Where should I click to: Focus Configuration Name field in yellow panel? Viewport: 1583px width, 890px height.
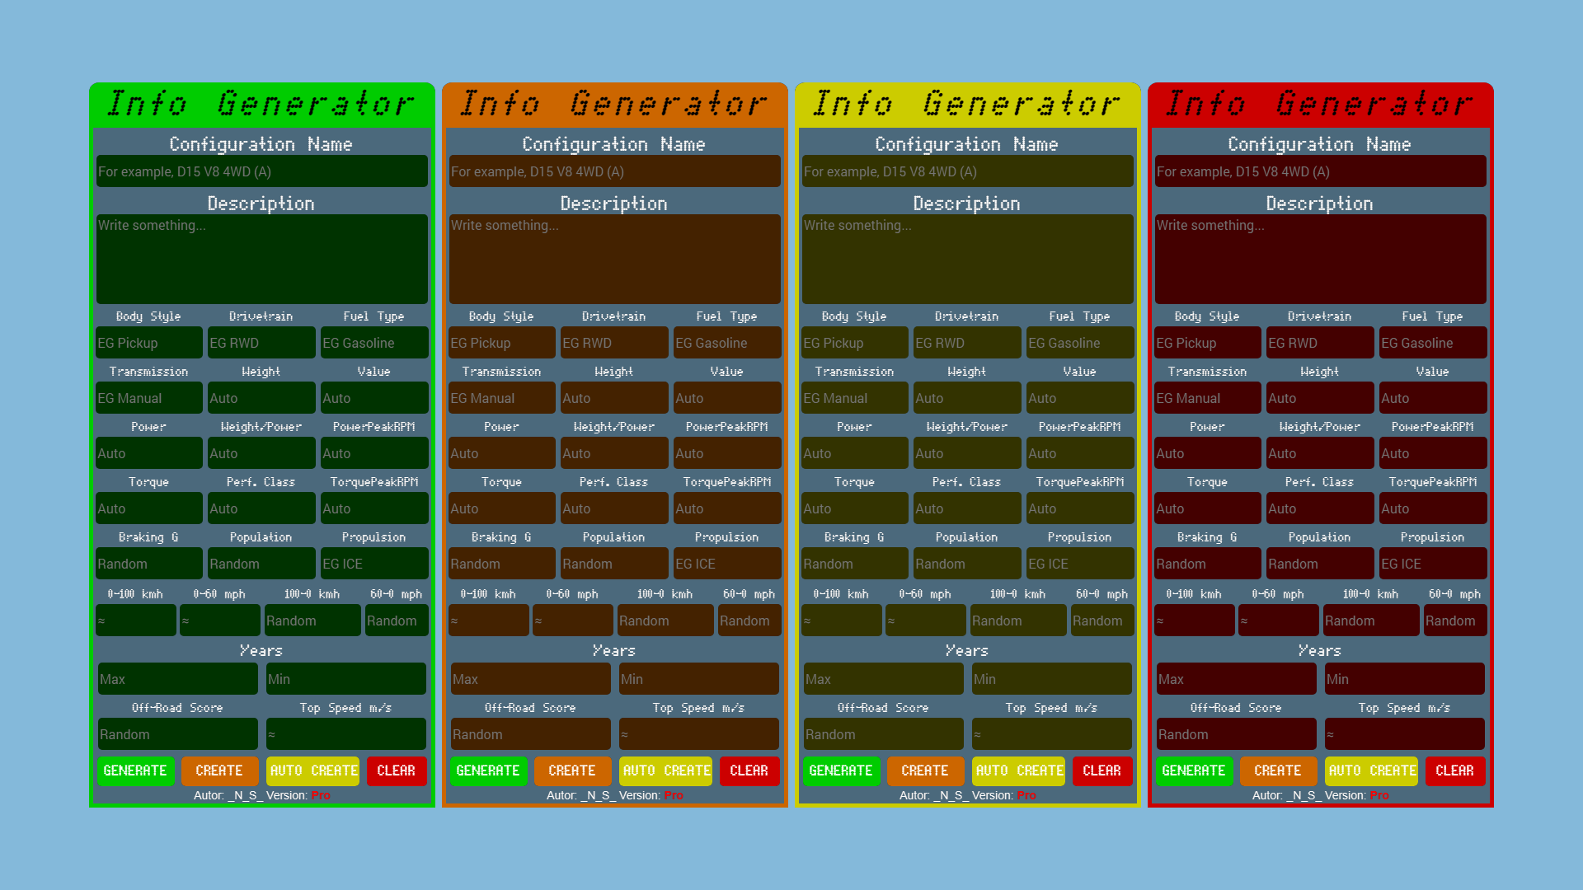tap(968, 171)
